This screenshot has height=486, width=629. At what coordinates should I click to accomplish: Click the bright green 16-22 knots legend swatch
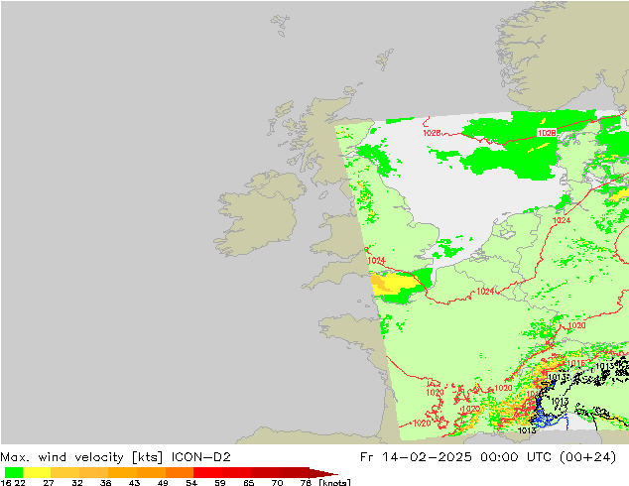pos(14,472)
